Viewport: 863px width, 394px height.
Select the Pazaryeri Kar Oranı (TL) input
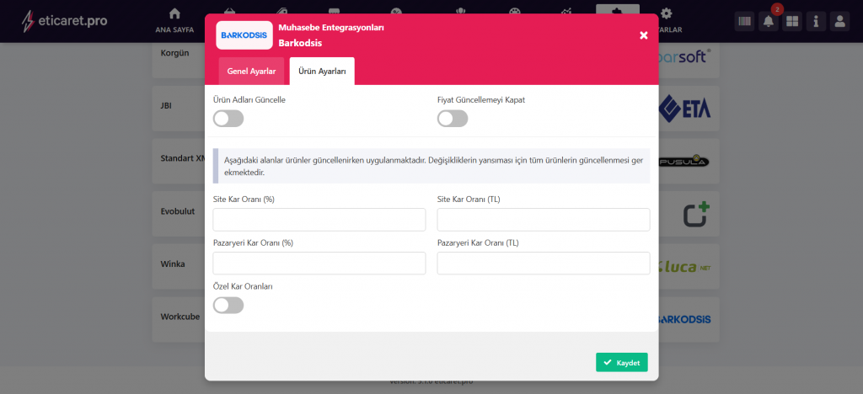pyautogui.click(x=544, y=264)
